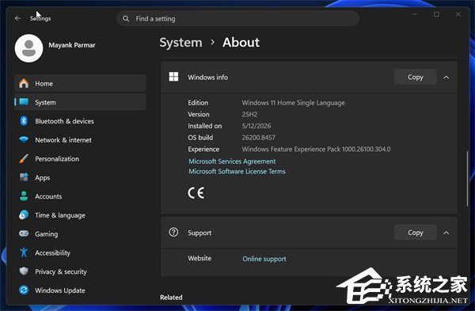The height and width of the screenshot is (311, 475).
Task: Open Windows Update page
Action: click(x=80, y=290)
